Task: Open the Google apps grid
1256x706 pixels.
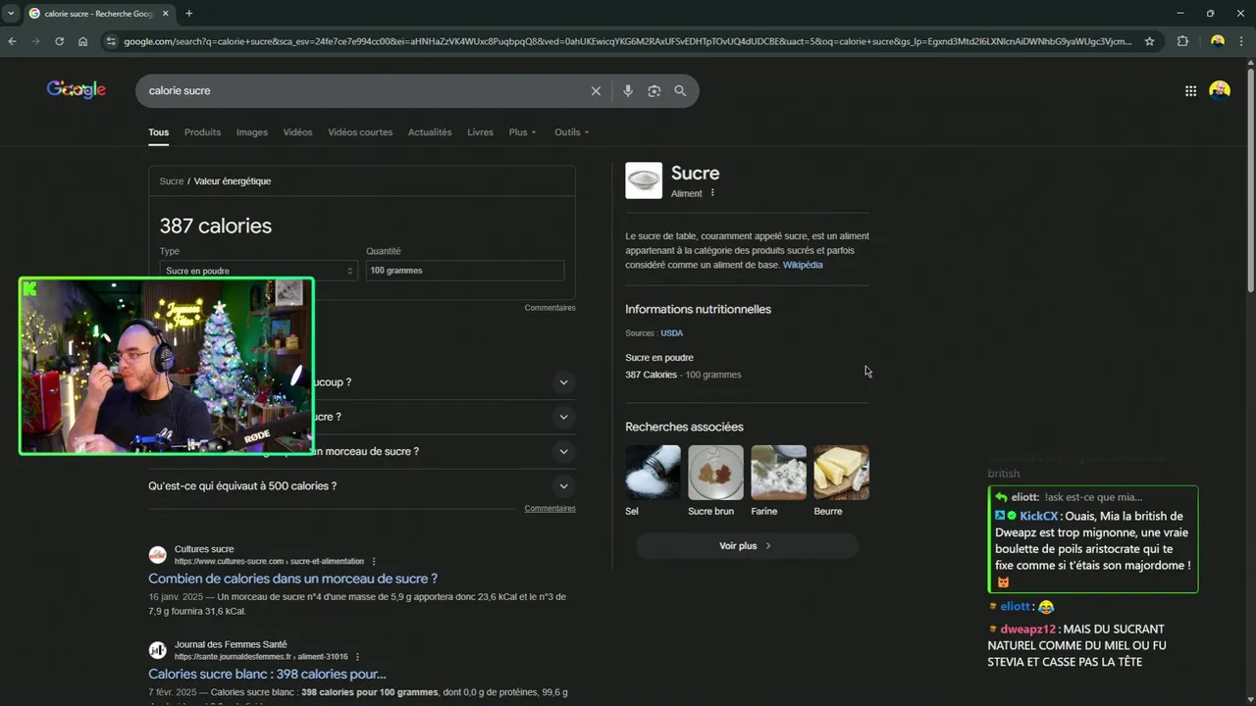Action: click(x=1190, y=91)
